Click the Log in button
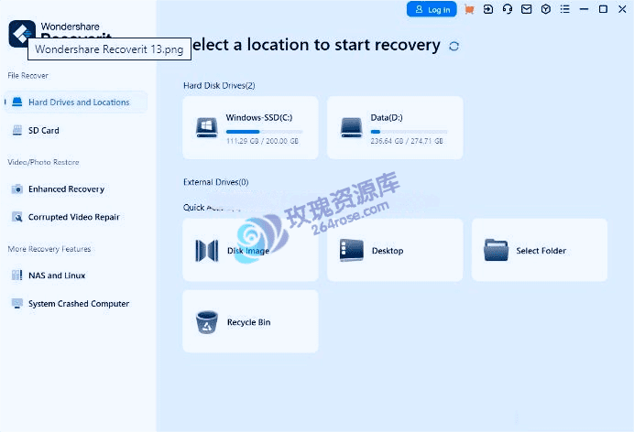 [x=432, y=9]
